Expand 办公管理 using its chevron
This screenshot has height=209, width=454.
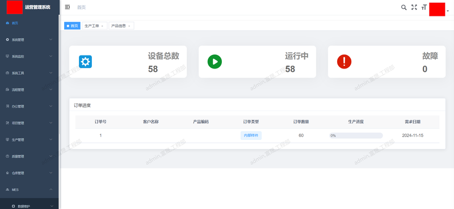tap(51, 106)
